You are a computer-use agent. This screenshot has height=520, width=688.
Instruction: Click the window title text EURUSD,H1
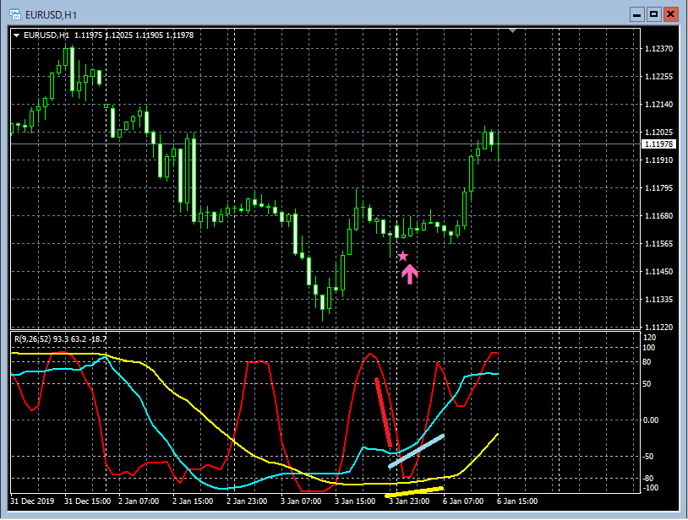(x=51, y=15)
